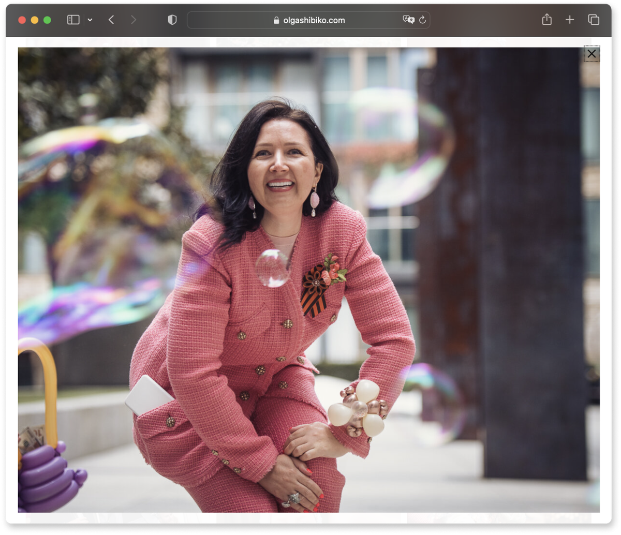Open the privacy report shield
The width and height of the screenshot is (621, 535).
[172, 20]
